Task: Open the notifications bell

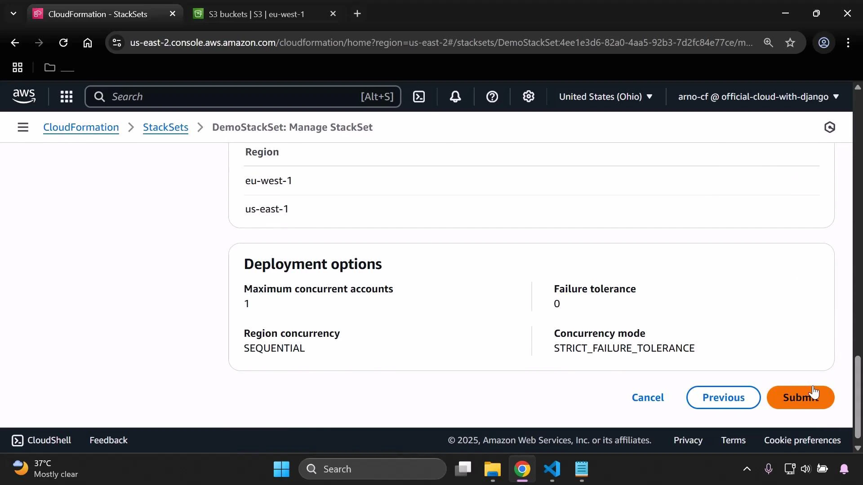Action: [x=455, y=96]
